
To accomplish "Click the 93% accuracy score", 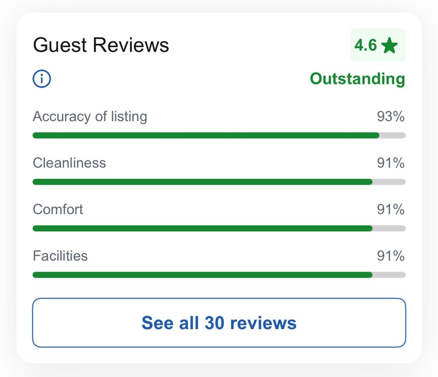I will pyautogui.click(x=391, y=116).
